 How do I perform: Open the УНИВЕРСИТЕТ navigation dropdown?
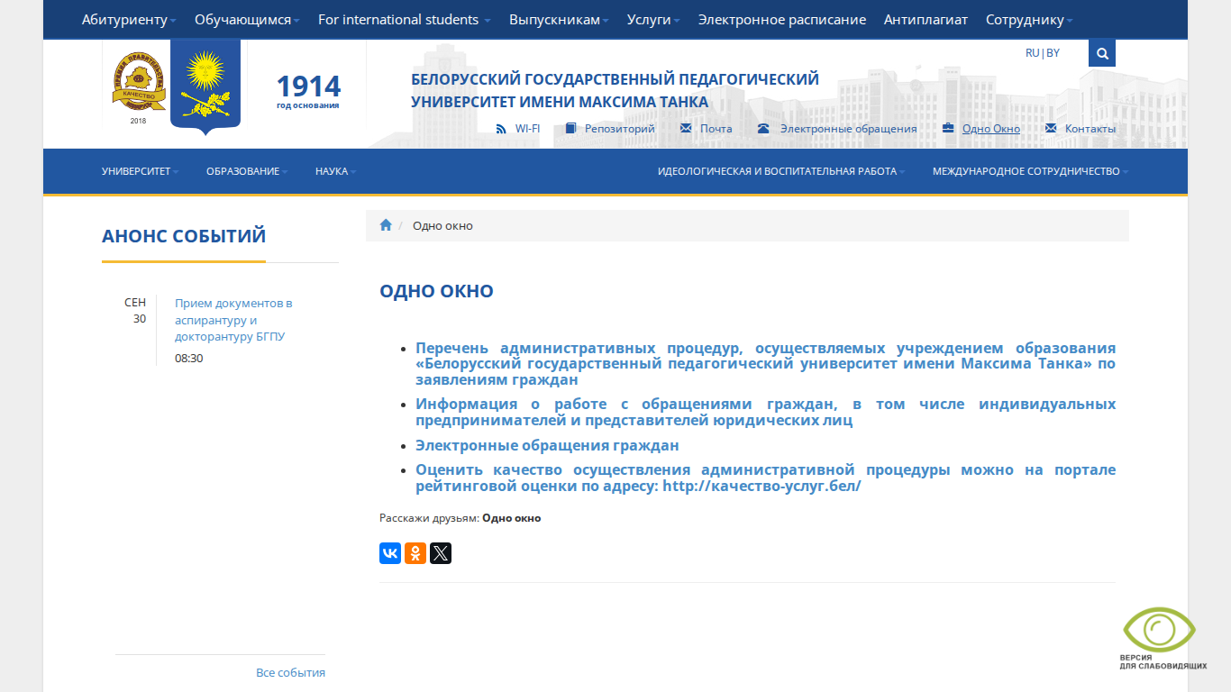[141, 171]
